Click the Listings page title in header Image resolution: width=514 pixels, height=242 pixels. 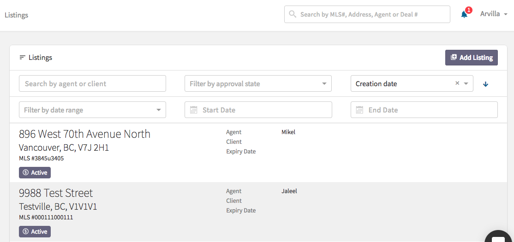[x=17, y=15]
